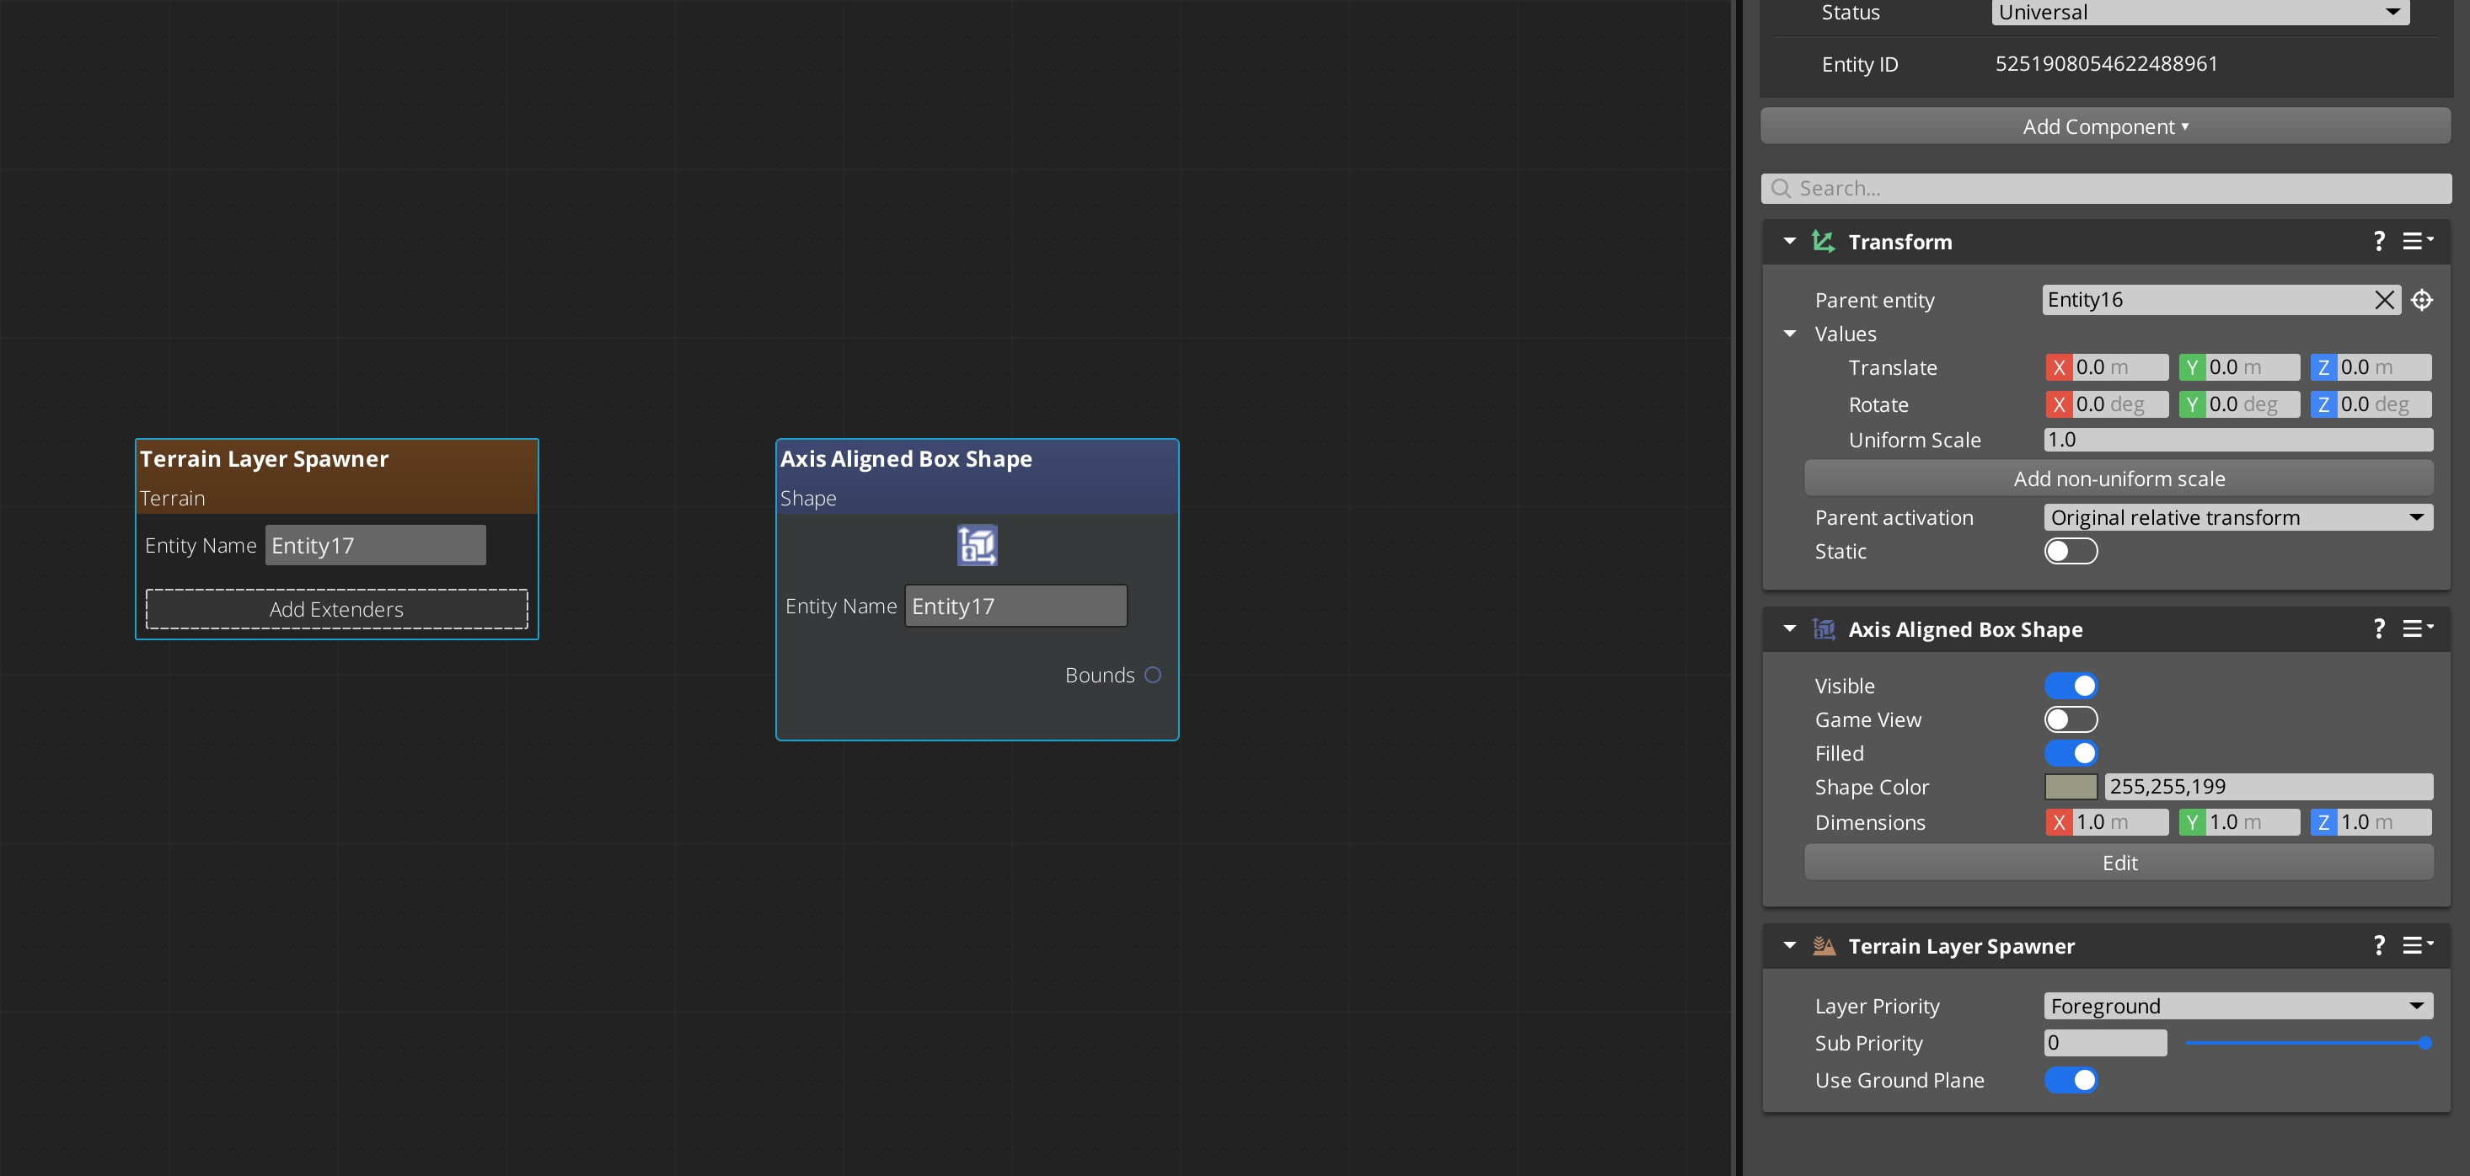Open the Parent activation dropdown
The width and height of the screenshot is (2470, 1176).
[2237, 517]
